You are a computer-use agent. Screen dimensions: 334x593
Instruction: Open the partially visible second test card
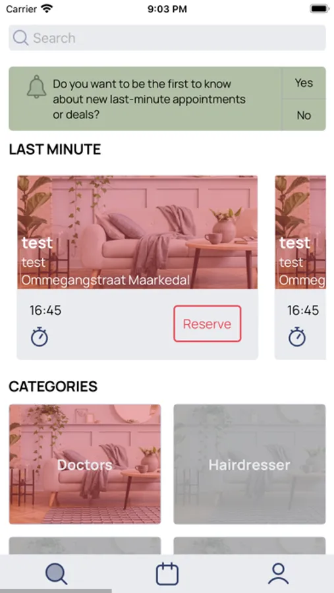coord(300,267)
